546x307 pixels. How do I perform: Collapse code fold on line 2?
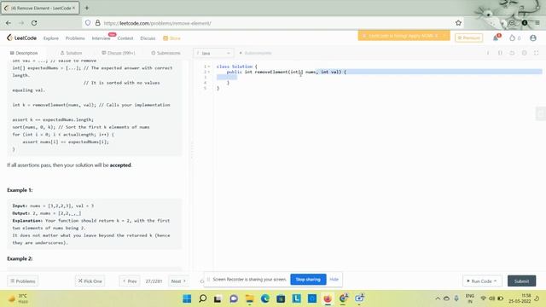click(x=209, y=72)
